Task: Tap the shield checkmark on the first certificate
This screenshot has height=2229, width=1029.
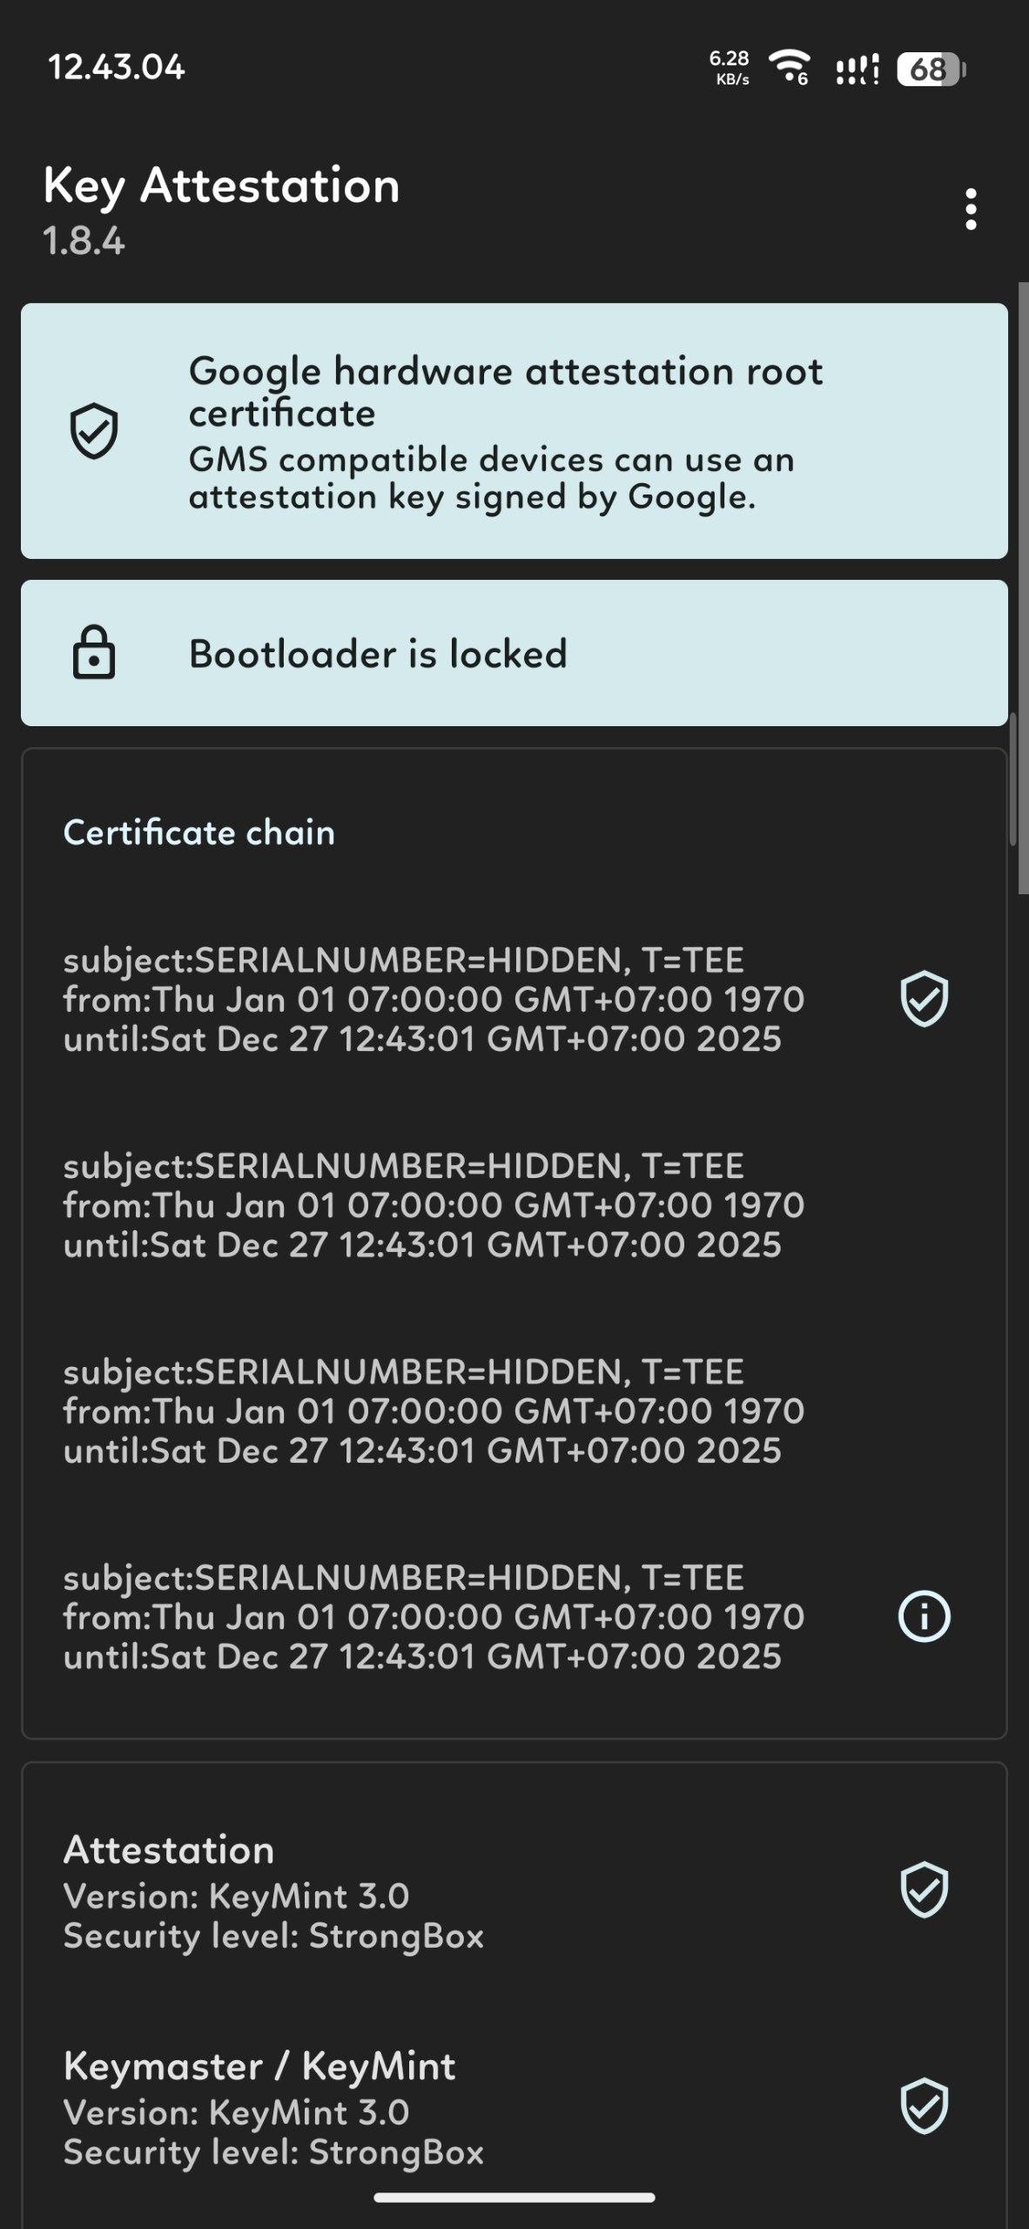Action: tap(924, 999)
